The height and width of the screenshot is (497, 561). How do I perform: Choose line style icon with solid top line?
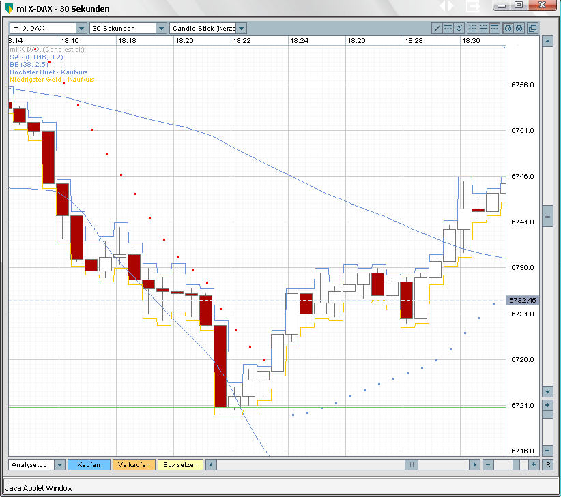(494, 28)
